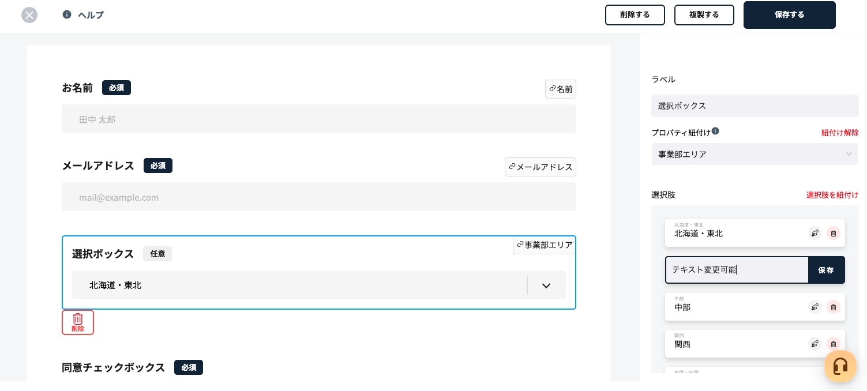The height and width of the screenshot is (391, 867).
Task: Delete the 中部 option with trash icon
Action: [834, 307]
